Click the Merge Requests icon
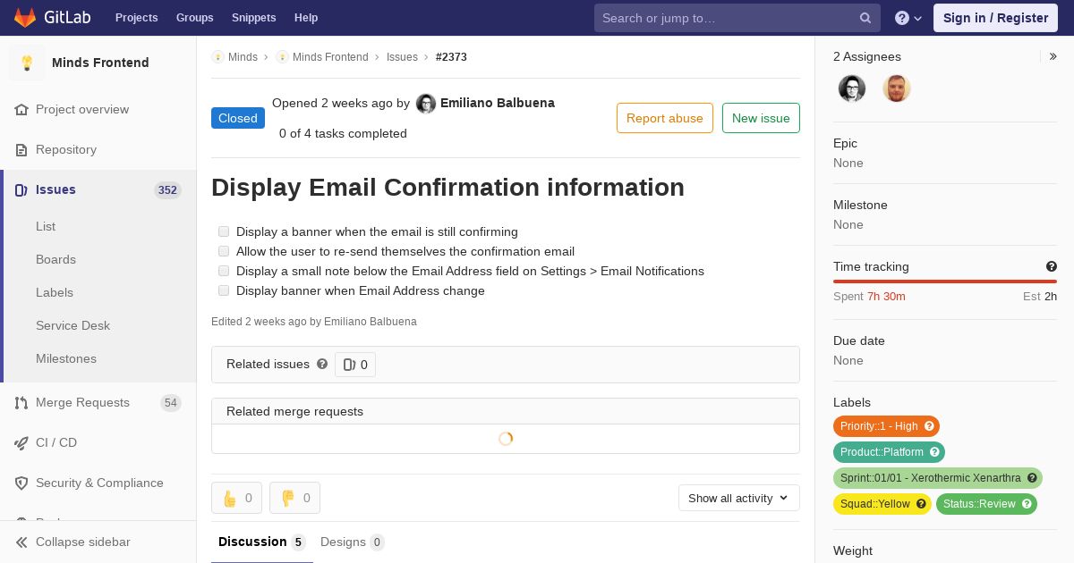The width and height of the screenshot is (1074, 563). 21,402
